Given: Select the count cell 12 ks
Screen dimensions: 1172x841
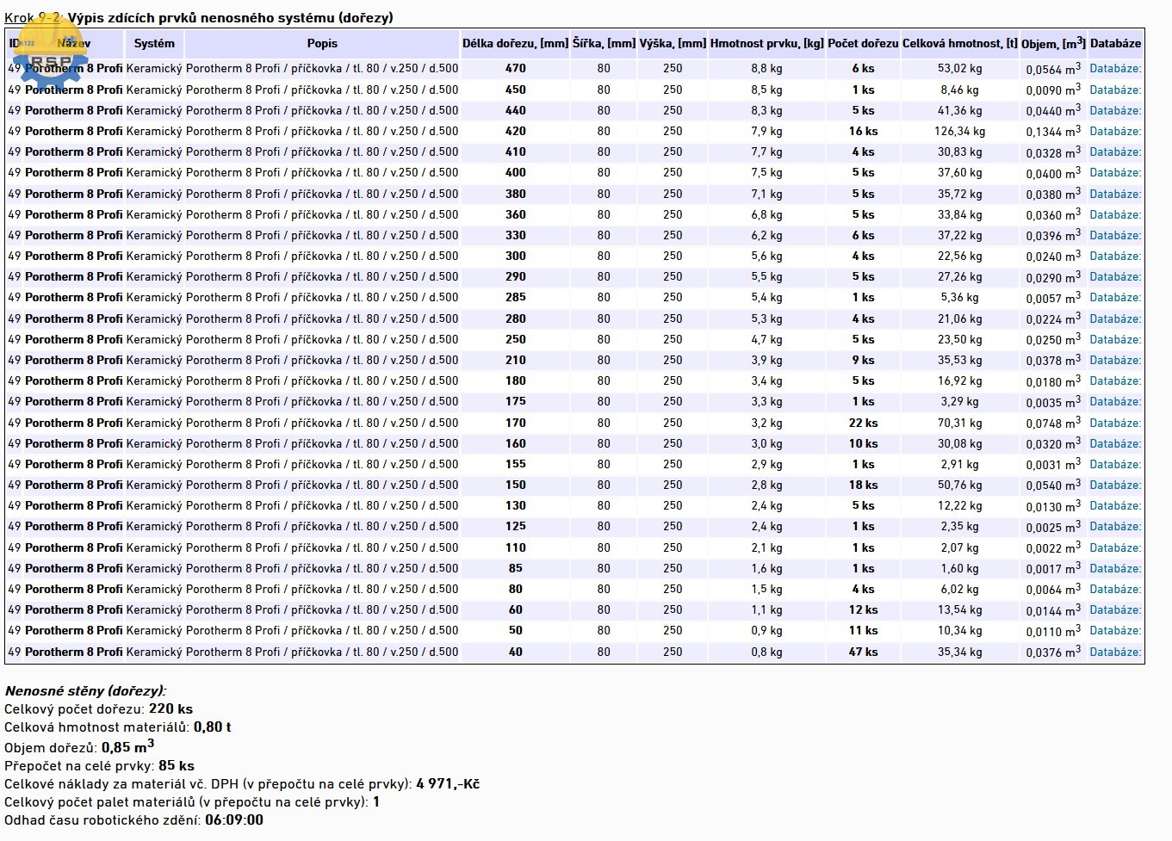Looking at the screenshot, I should click(x=863, y=609).
